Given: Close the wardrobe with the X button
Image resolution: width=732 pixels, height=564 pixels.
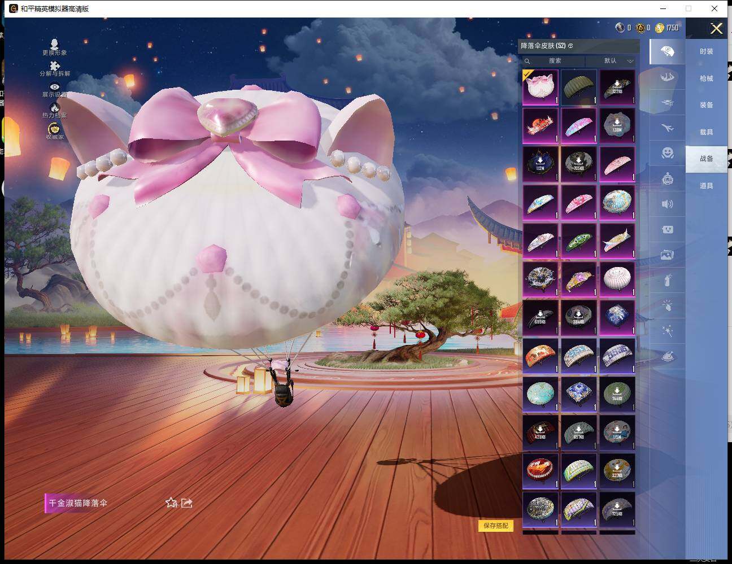Looking at the screenshot, I should coord(716,29).
